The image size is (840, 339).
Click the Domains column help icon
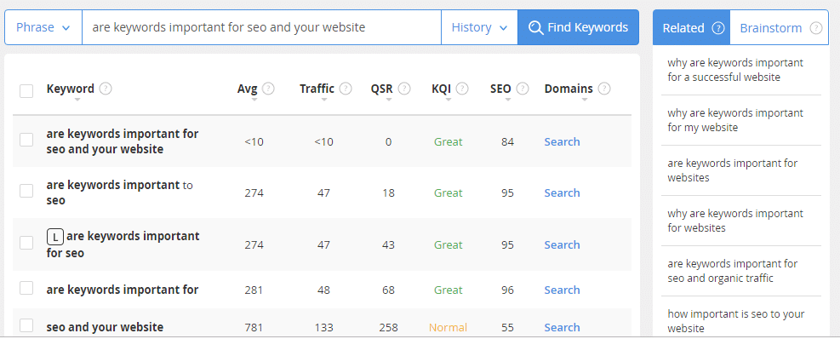pyautogui.click(x=604, y=89)
